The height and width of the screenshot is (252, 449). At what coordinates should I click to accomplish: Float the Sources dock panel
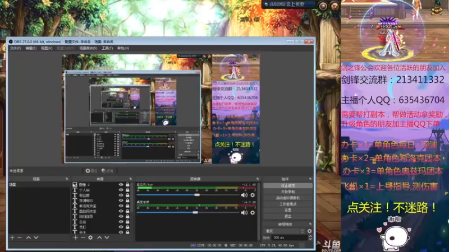click(x=131, y=179)
